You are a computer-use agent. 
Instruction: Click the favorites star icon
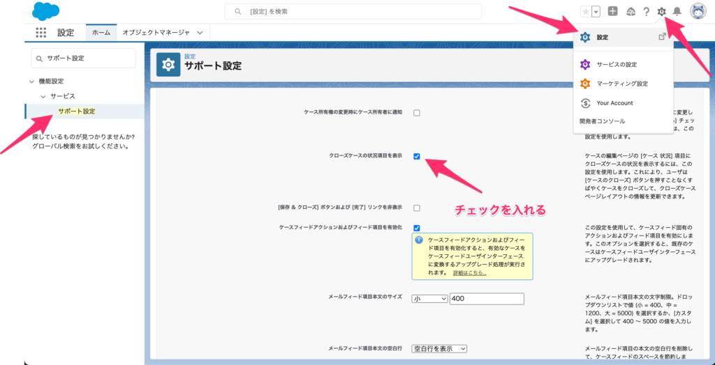pos(585,12)
